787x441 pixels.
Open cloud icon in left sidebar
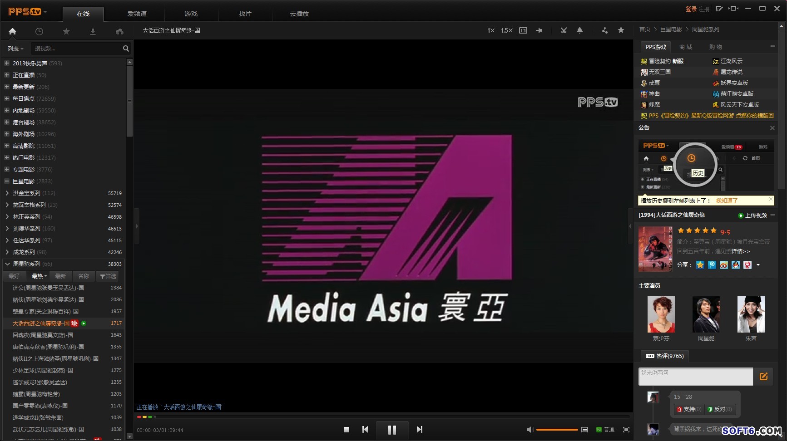(x=119, y=31)
